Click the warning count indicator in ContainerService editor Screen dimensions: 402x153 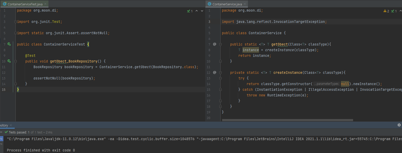coord(386,11)
